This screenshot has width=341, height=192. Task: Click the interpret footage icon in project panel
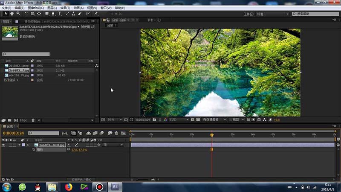click(3, 120)
